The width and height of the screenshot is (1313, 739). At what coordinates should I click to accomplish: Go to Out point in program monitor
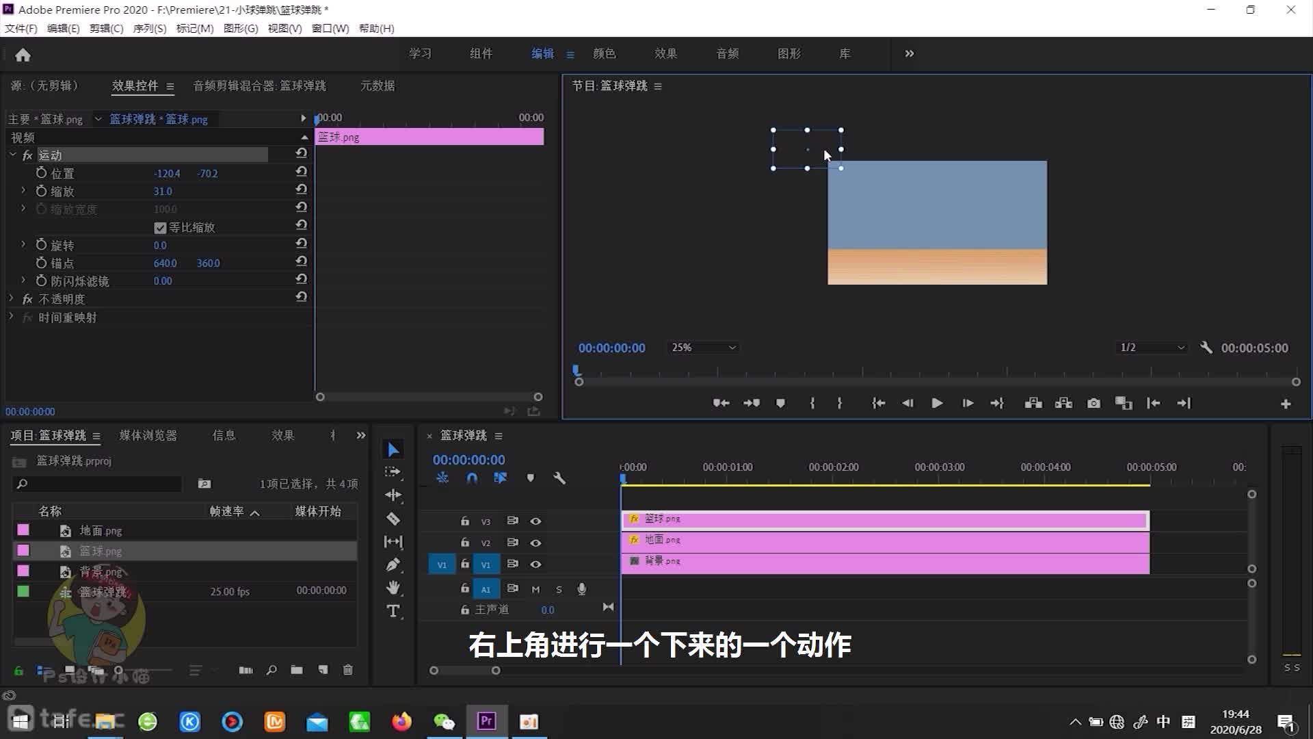point(997,403)
